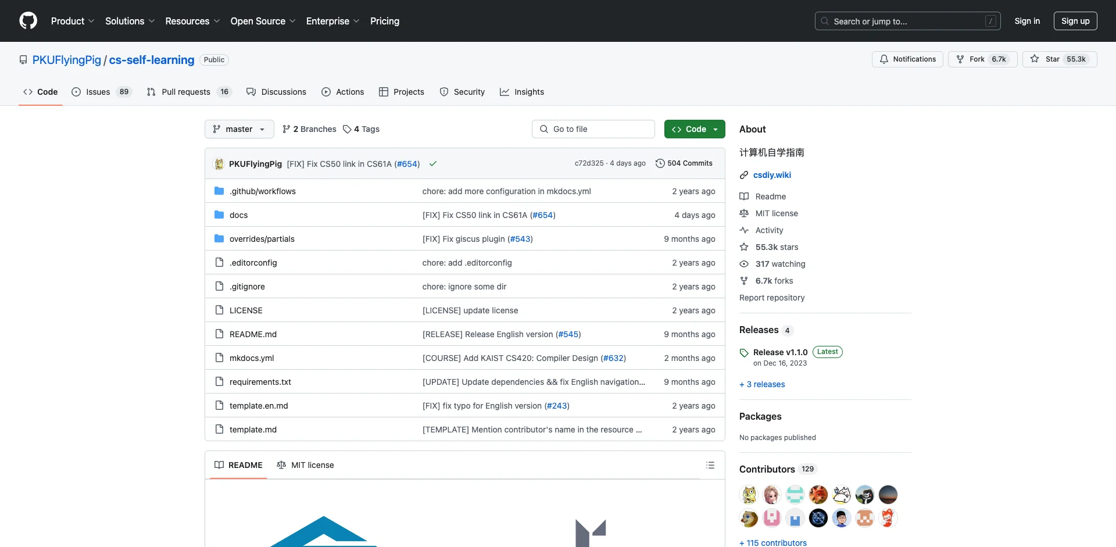The width and height of the screenshot is (1116, 547).
Task: Click PKUFlyingPig avatar in commit header
Action: [x=219, y=164]
